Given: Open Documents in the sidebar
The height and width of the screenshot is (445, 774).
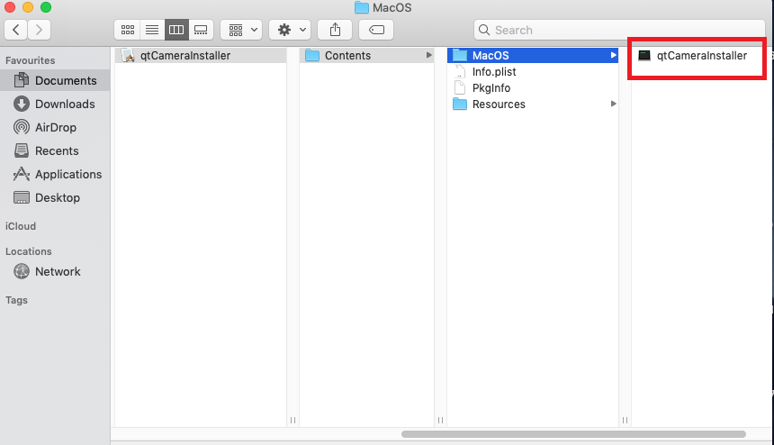Looking at the screenshot, I should (x=55, y=80).
